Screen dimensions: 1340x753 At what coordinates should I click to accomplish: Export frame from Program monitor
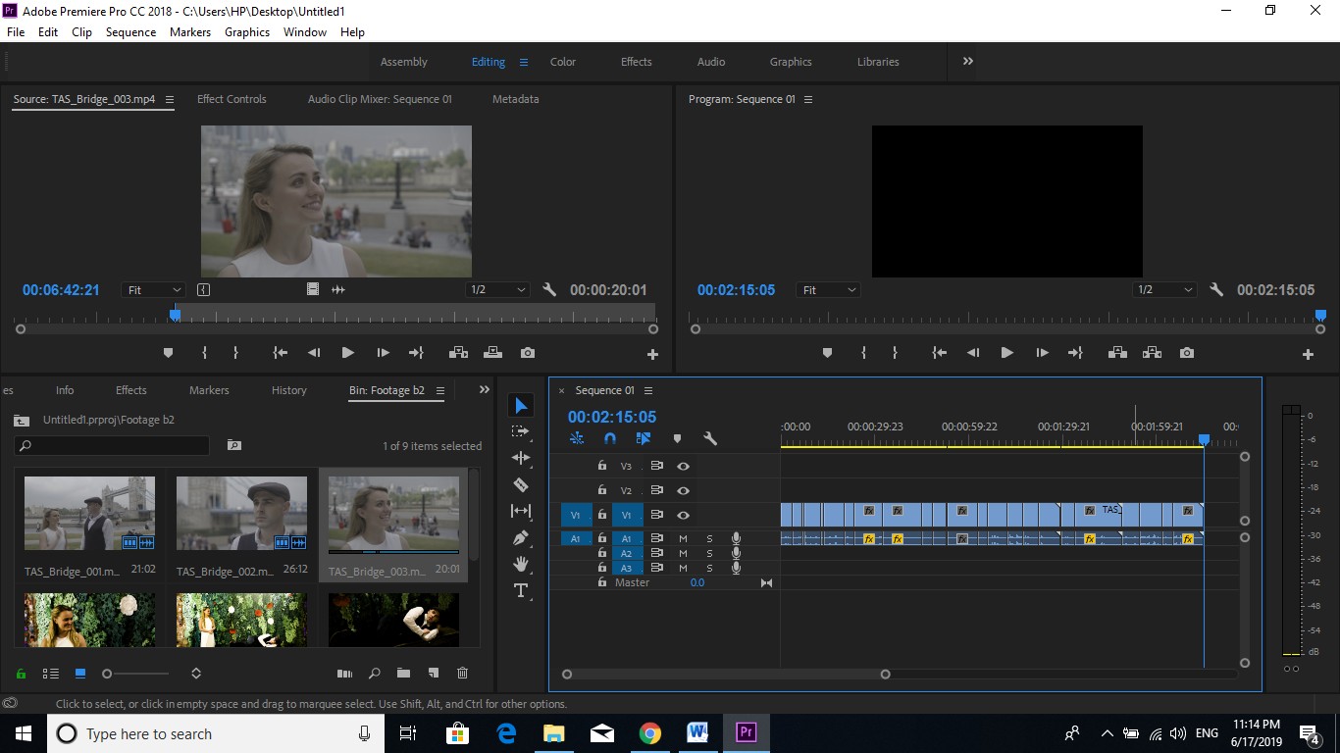point(1187,353)
